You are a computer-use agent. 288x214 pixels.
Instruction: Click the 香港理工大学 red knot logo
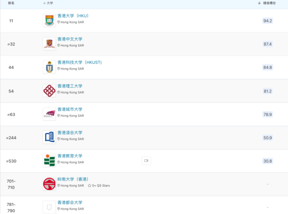(49, 91)
